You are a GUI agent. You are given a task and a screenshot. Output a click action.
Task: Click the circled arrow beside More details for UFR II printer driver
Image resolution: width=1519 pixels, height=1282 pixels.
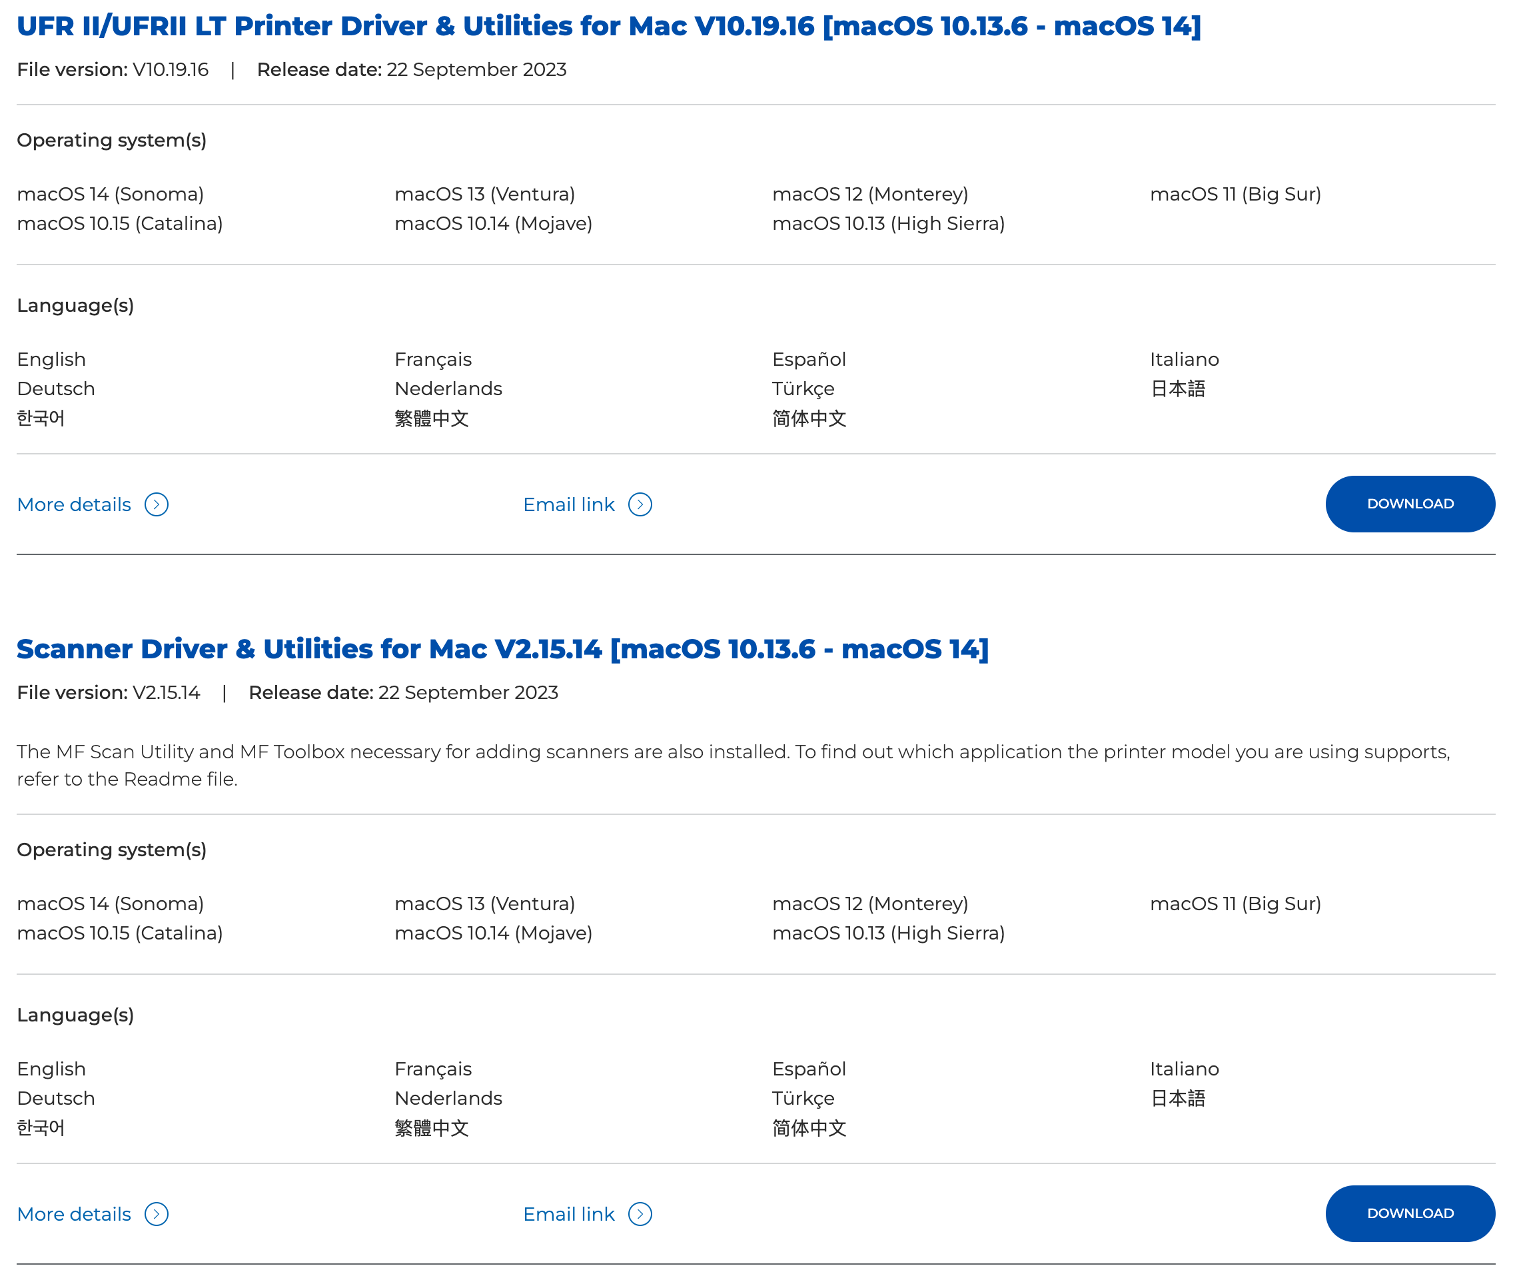click(x=157, y=504)
